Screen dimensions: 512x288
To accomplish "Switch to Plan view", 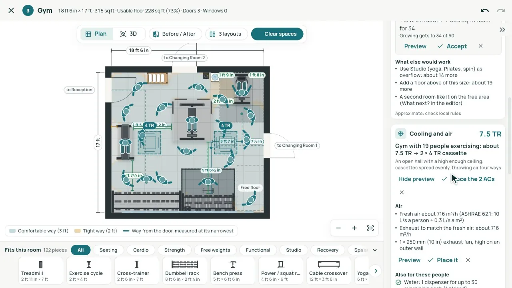I will pos(96,34).
